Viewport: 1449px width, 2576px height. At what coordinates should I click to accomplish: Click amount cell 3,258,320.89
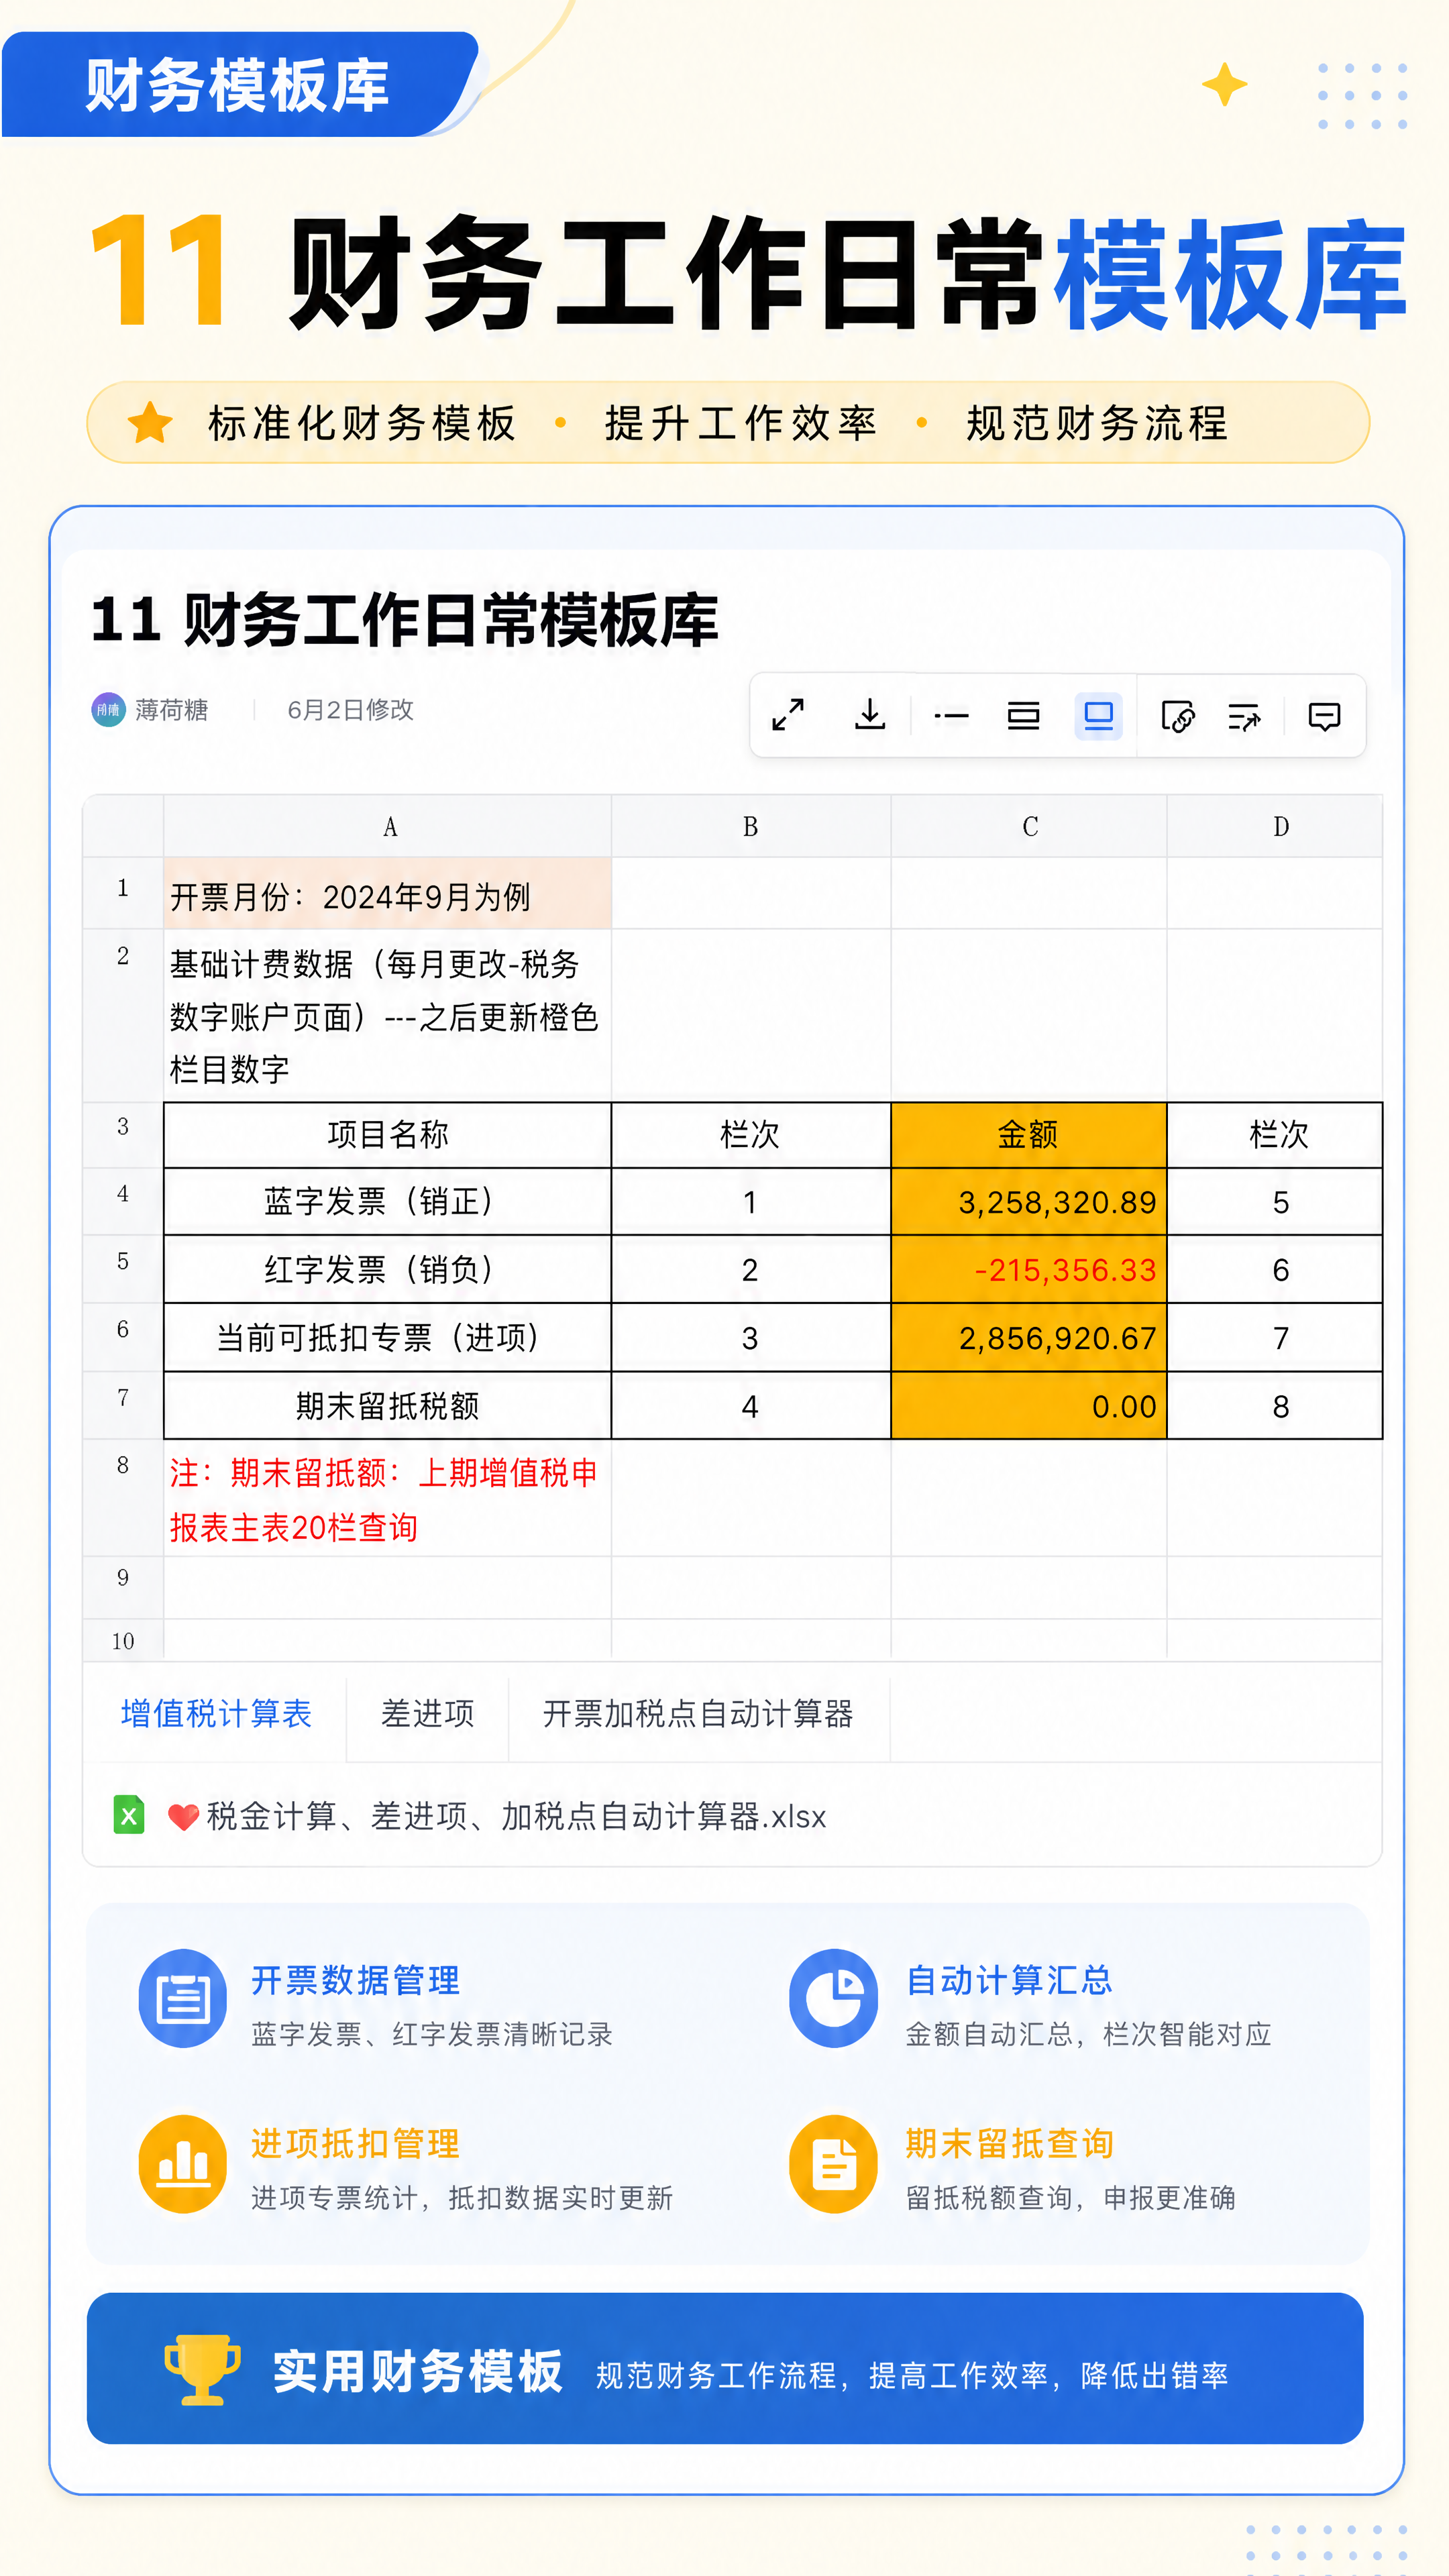pyautogui.click(x=1029, y=1202)
